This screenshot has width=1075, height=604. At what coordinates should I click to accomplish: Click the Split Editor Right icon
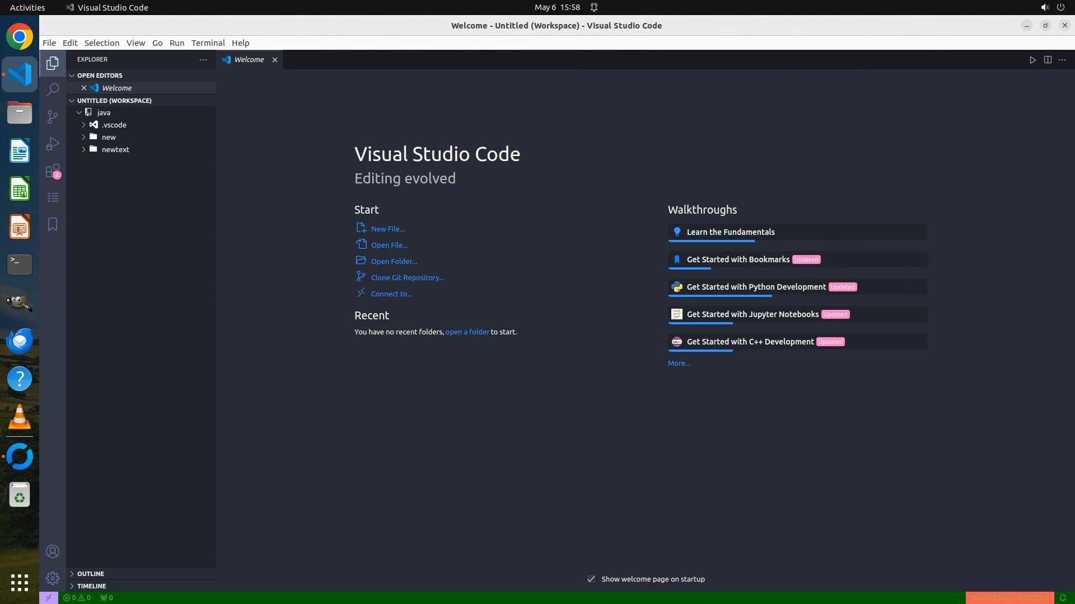[1048, 60]
